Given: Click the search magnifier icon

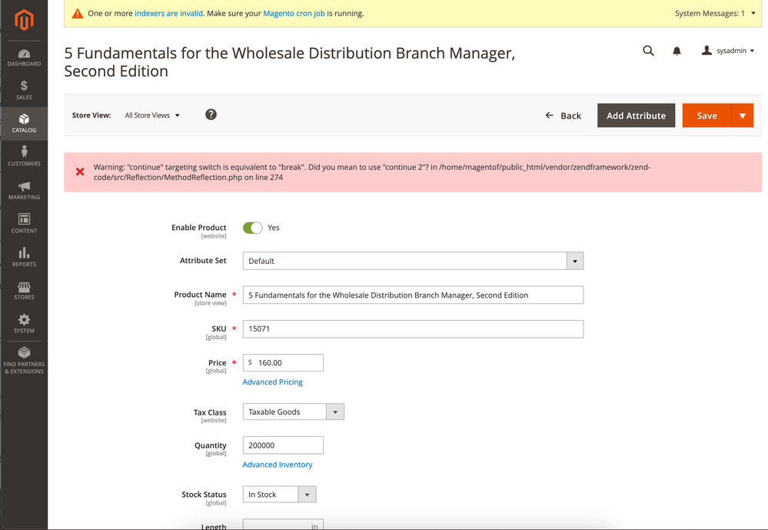Looking at the screenshot, I should [x=648, y=51].
